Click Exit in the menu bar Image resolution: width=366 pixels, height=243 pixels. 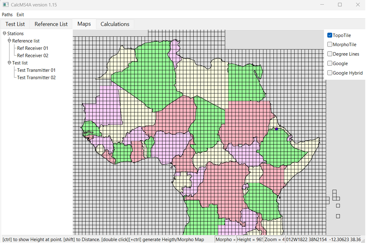point(20,14)
